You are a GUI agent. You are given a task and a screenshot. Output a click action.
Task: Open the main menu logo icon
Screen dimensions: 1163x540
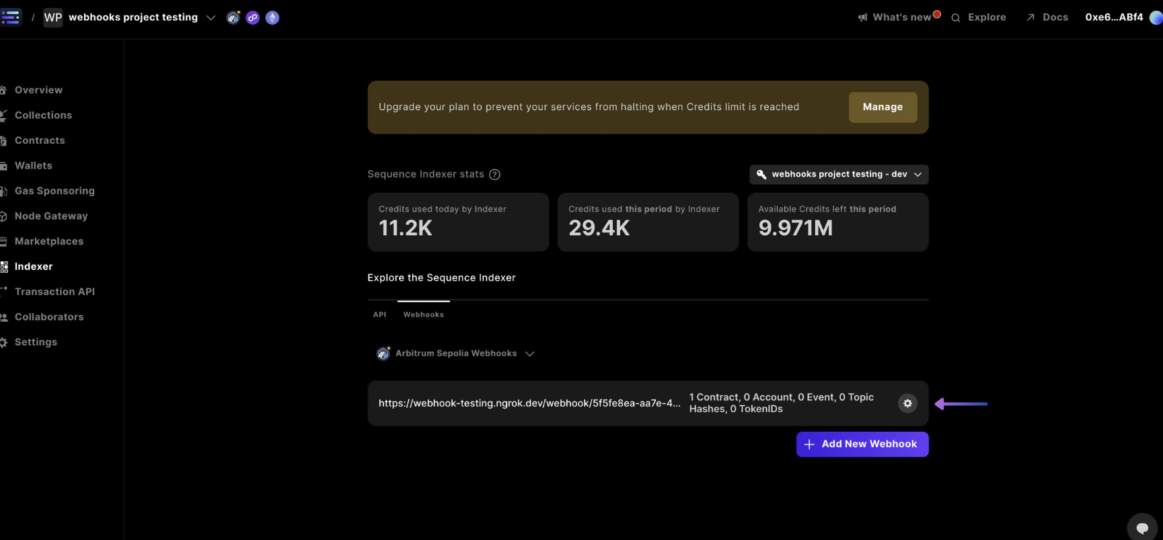pos(11,17)
